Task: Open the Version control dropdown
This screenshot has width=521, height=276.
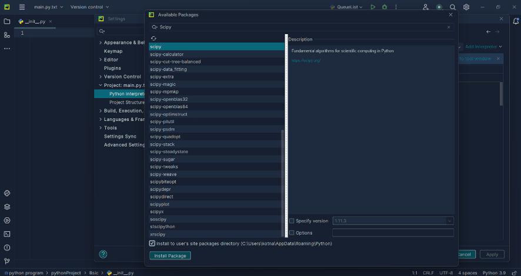Action: click(90, 6)
